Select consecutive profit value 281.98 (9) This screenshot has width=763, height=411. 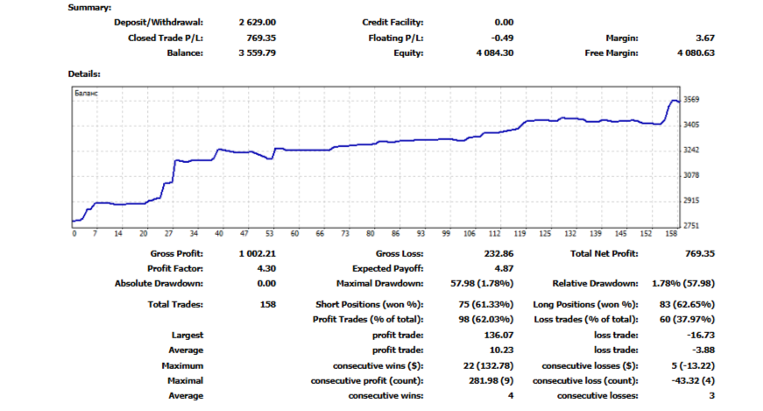491,381
